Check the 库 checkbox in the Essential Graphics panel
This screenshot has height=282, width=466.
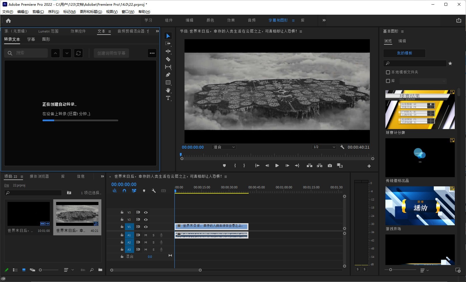(388, 81)
